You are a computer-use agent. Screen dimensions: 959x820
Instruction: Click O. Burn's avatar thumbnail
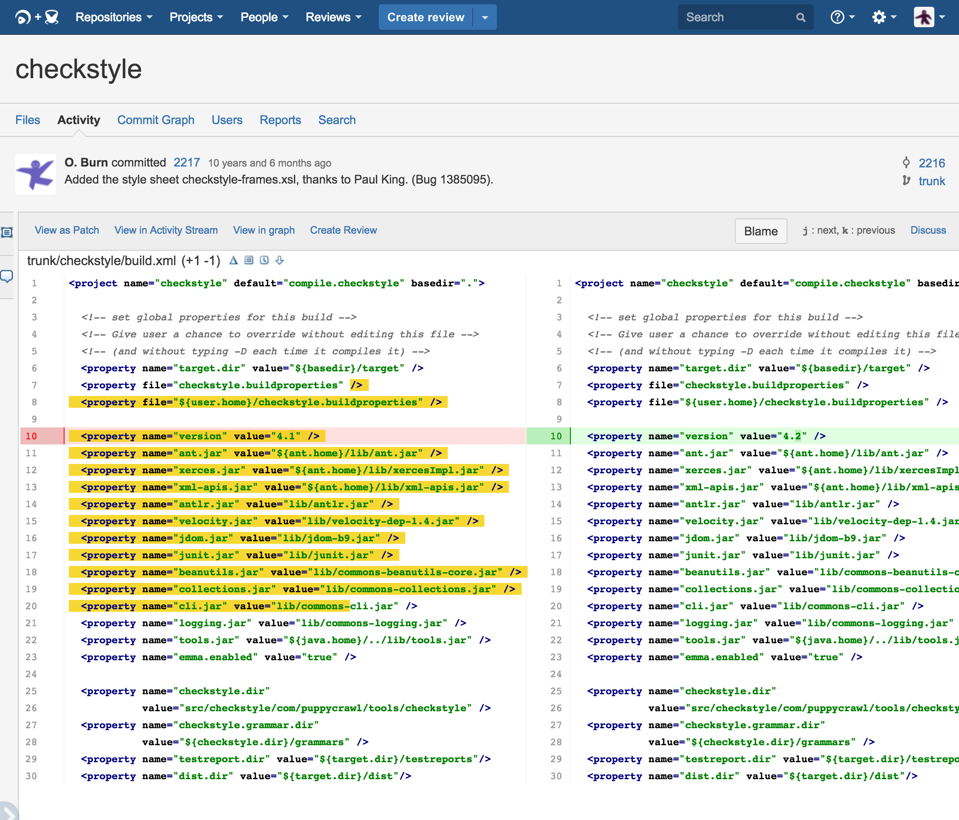35,174
